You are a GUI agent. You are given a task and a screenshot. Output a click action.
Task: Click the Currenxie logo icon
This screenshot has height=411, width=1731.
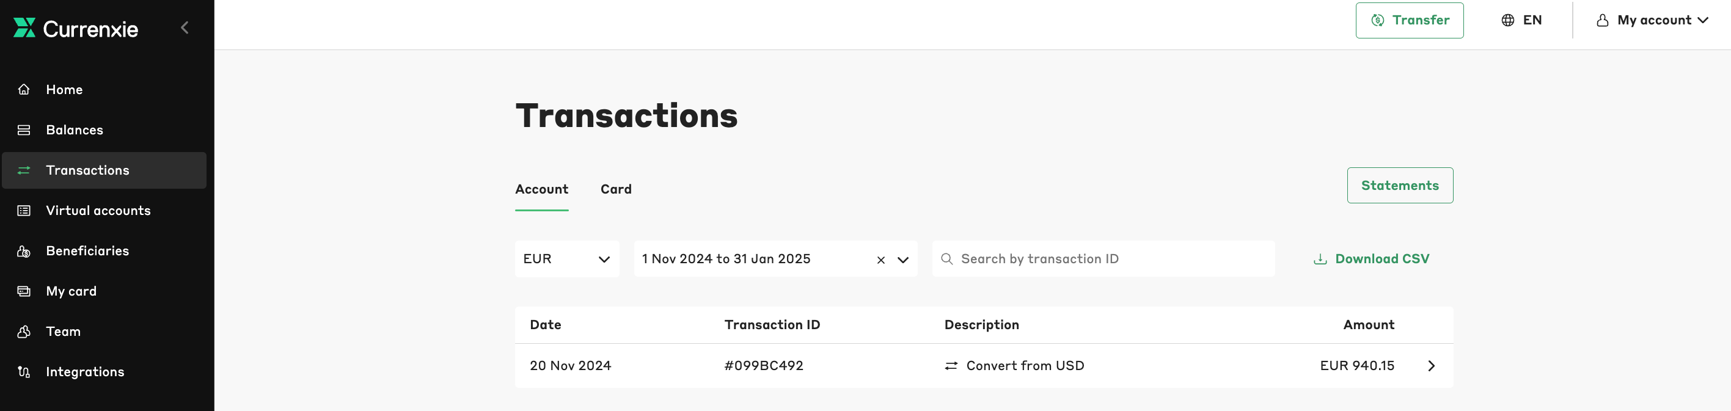coord(24,27)
